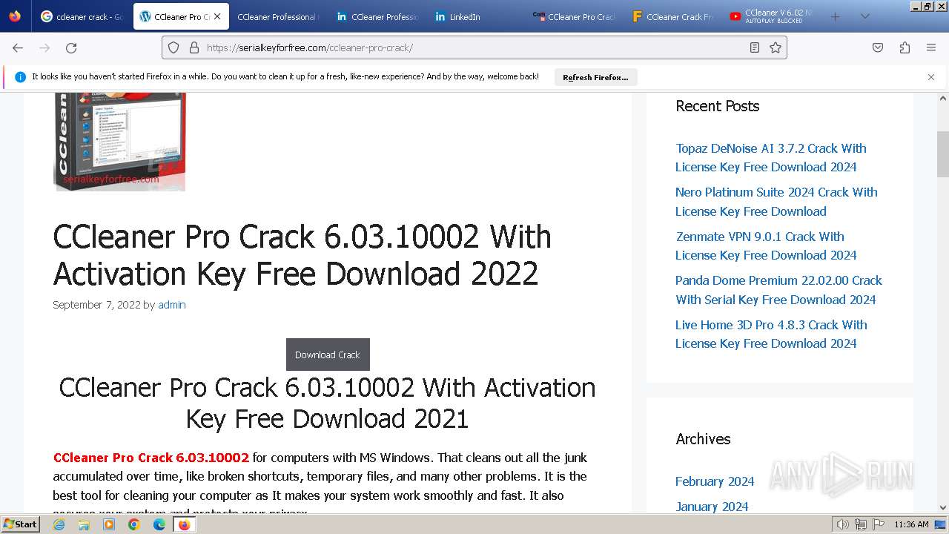The image size is (949, 534).
Task: Open the February 2024 archive
Action: tap(715, 481)
